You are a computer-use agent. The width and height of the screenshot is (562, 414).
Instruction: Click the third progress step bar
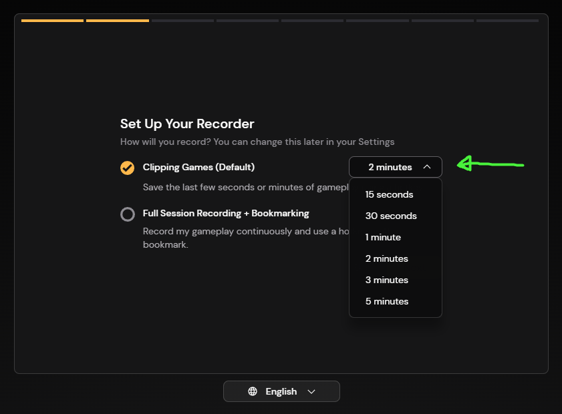pyautogui.click(x=182, y=21)
